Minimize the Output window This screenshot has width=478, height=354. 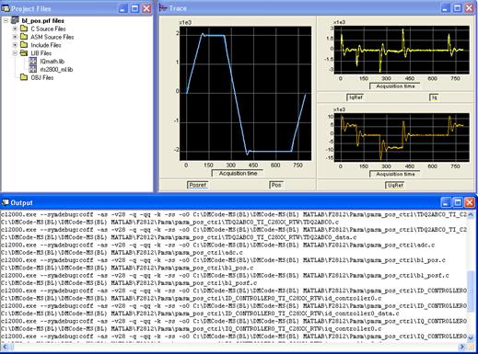click(446, 202)
